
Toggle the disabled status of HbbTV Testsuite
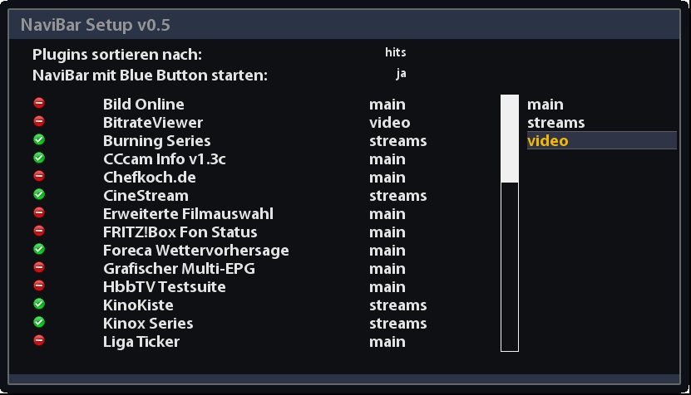click(x=39, y=285)
